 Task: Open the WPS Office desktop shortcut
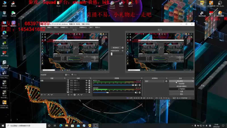click(x=4, y=54)
